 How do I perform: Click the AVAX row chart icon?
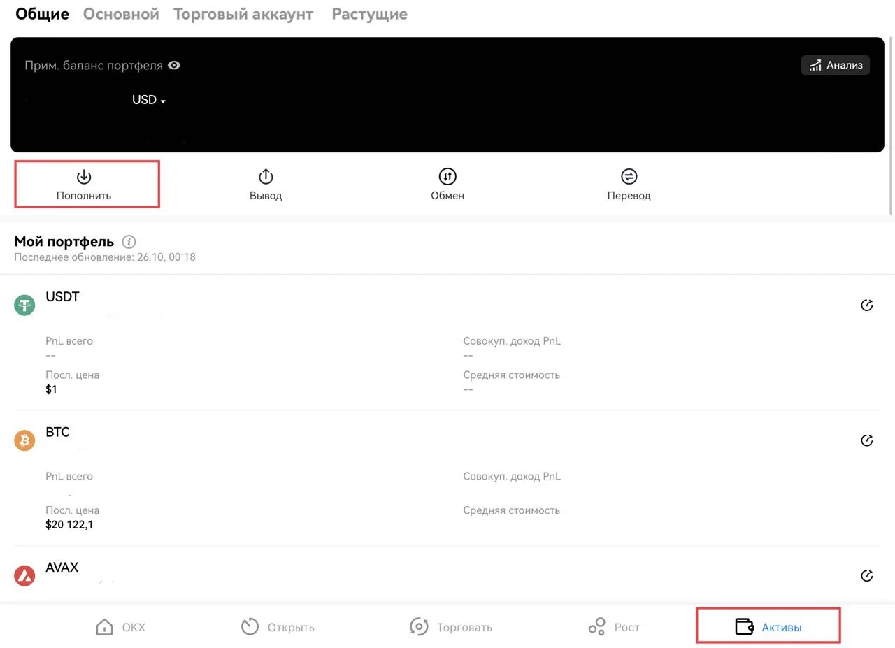866,576
